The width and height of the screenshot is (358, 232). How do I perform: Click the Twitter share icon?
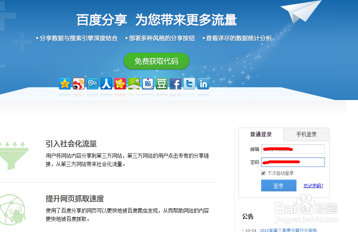[x=189, y=84]
